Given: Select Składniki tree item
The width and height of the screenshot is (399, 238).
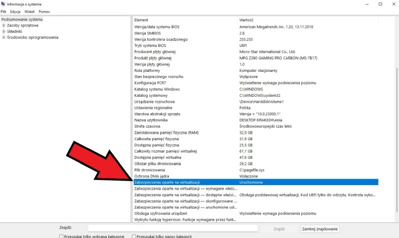Looking at the screenshot, I should click(14, 31).
